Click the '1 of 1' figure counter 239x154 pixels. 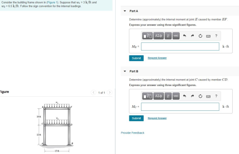(102, 93)
